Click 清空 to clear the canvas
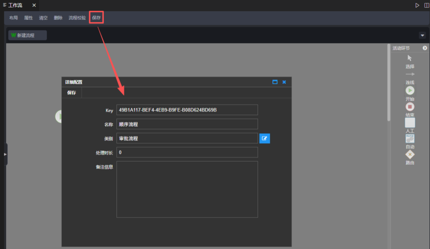The width and height of the screenshot is (430, 249). (43, 18)
